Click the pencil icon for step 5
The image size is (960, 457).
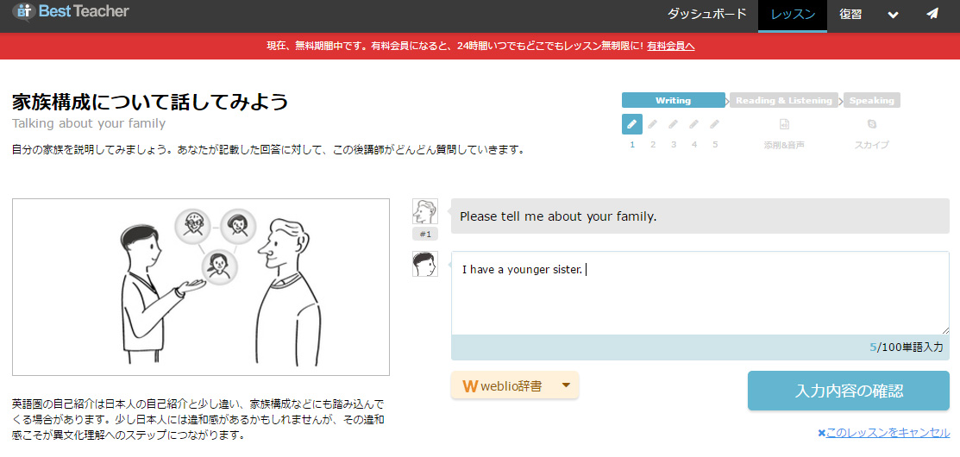pos(715,124)
